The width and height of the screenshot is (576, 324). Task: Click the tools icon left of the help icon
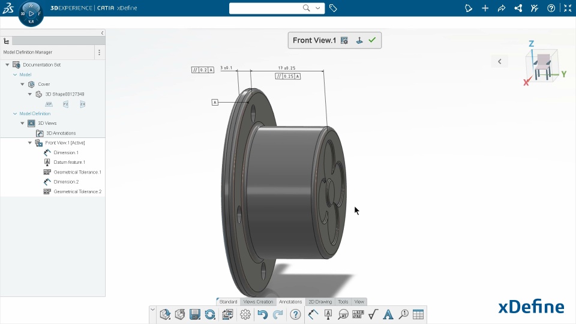[x=535, y=8]
